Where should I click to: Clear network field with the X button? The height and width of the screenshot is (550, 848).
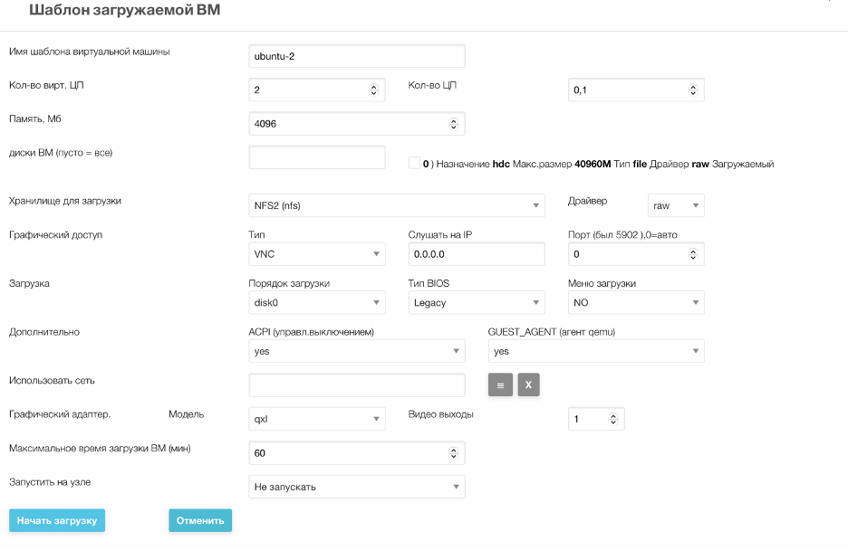tap(528, 384)
